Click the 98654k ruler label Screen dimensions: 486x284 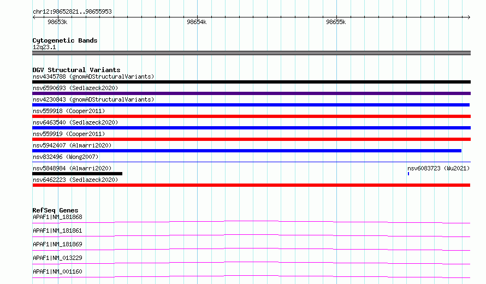(x=197, y=22)
